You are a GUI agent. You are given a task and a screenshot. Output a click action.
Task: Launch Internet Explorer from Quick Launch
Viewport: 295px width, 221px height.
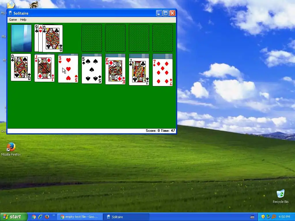[x=40, y=217]
